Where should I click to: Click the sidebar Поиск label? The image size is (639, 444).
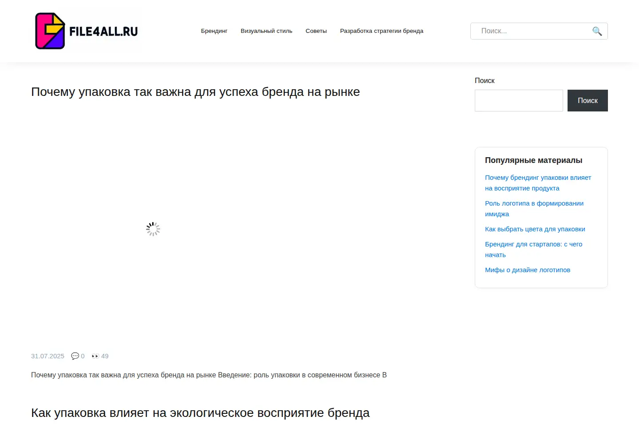coord(485,81)
